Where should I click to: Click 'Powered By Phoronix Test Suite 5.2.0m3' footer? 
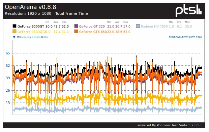point(170,125)
